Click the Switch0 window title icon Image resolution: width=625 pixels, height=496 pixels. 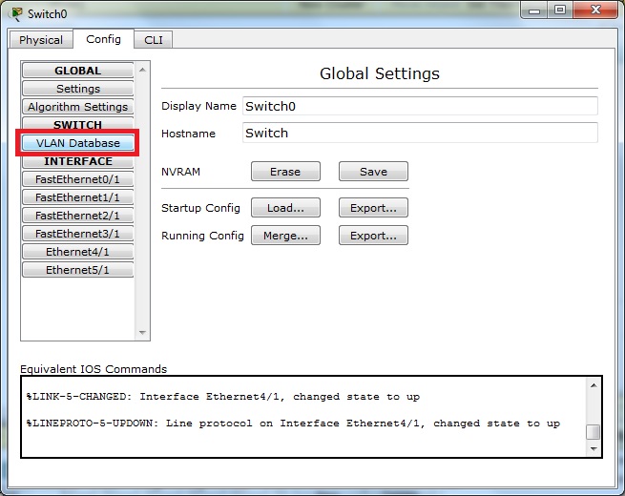[17, 14]
